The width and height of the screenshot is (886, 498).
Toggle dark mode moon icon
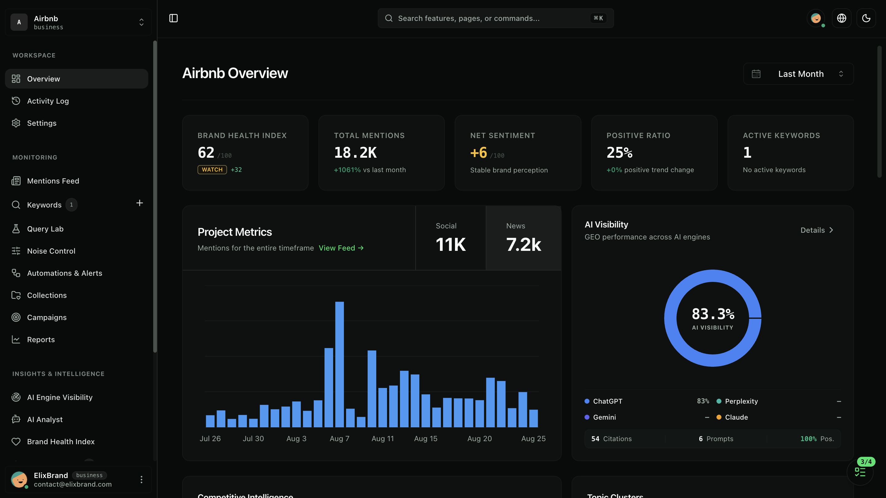pyautogui.click(x=866, y=18)
